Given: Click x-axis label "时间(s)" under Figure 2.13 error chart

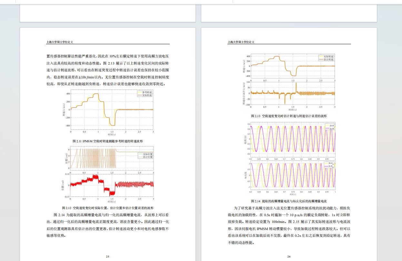Looking at the screenshot, I should click(293, 110).
